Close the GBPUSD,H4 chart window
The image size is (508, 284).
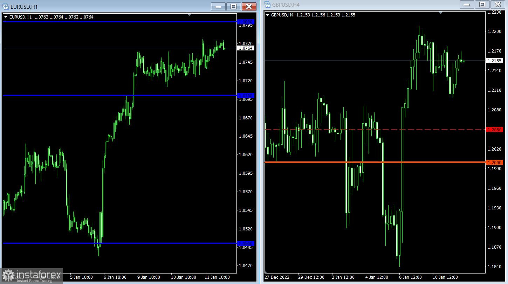click(497, 5)
